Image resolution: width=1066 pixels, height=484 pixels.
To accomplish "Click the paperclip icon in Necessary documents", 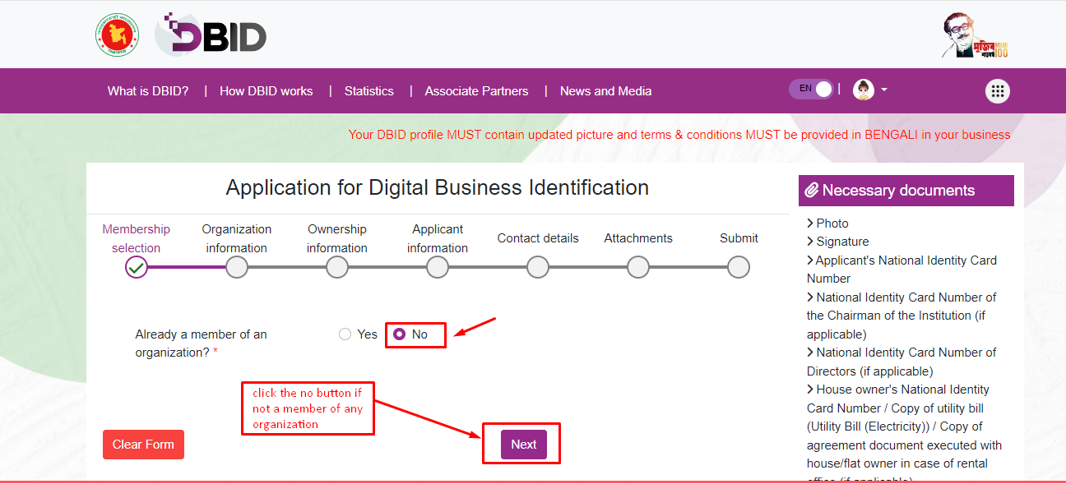I will tap(812, 191).
